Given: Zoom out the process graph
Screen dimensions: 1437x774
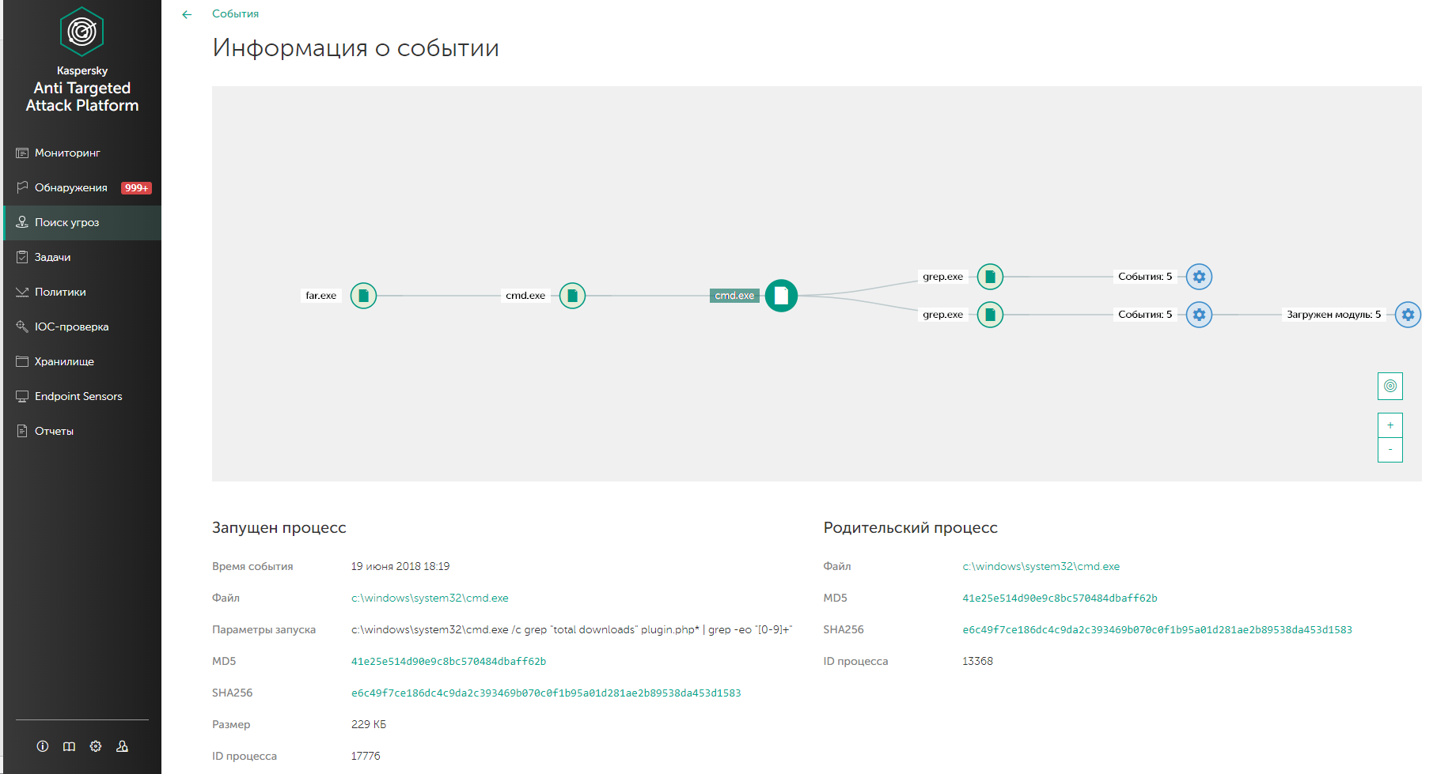Looking at the screenshot, I should (1390, 450).
